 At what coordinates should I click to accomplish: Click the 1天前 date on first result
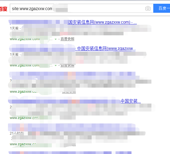[x=14, y=28]
